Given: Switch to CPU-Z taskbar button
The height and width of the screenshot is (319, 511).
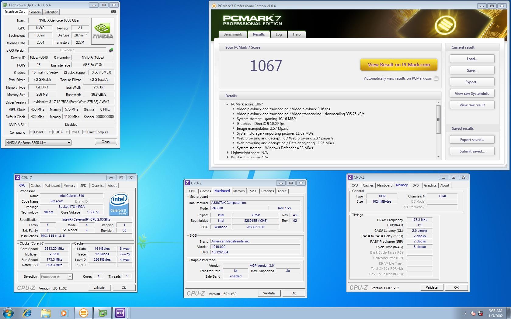Looking at the screenshot, I should (x=120, y=313).
